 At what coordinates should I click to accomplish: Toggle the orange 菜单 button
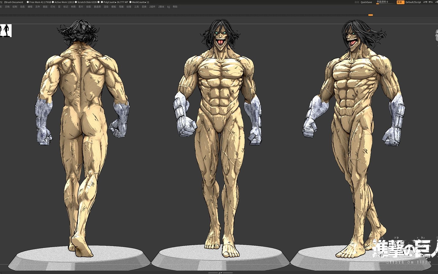pyautogui.click(x=400, y=2)
